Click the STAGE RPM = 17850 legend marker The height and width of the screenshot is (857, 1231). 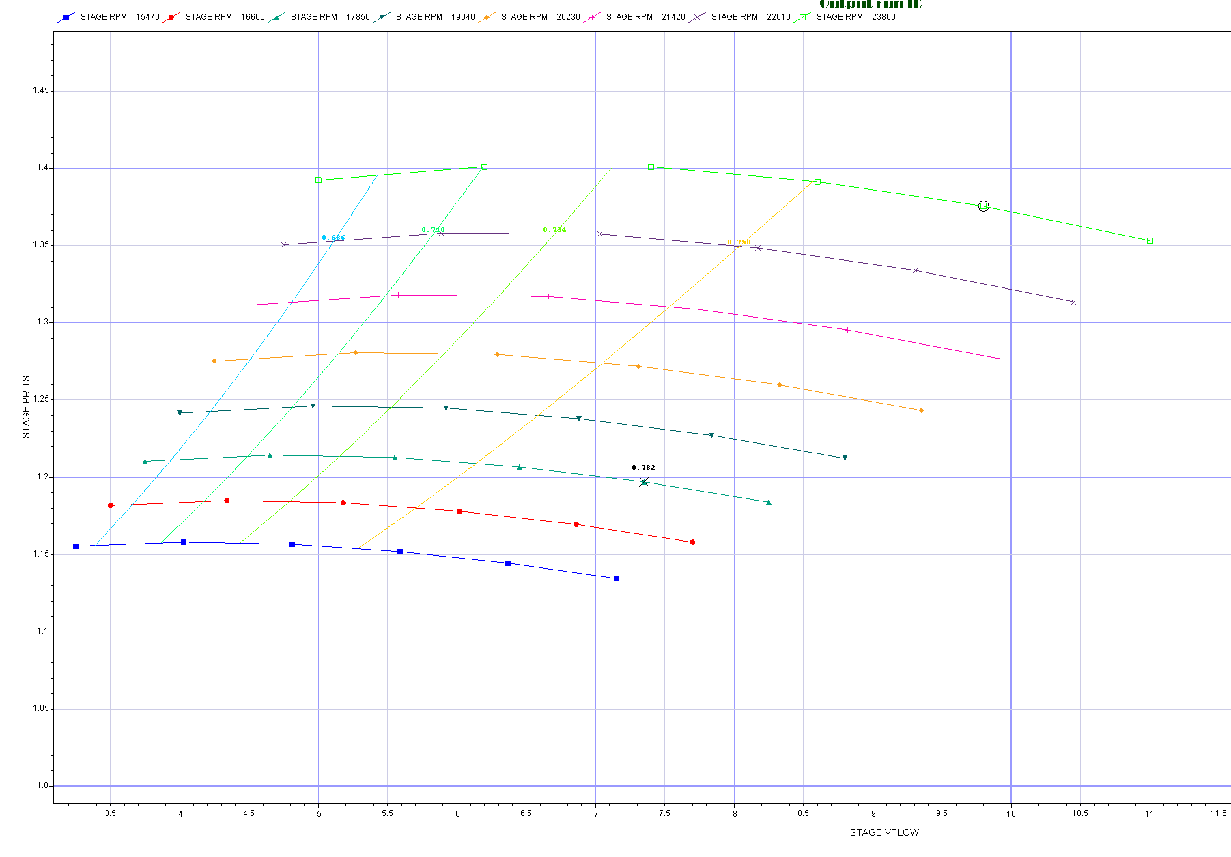pyautogui.click(x=277, y=17)
